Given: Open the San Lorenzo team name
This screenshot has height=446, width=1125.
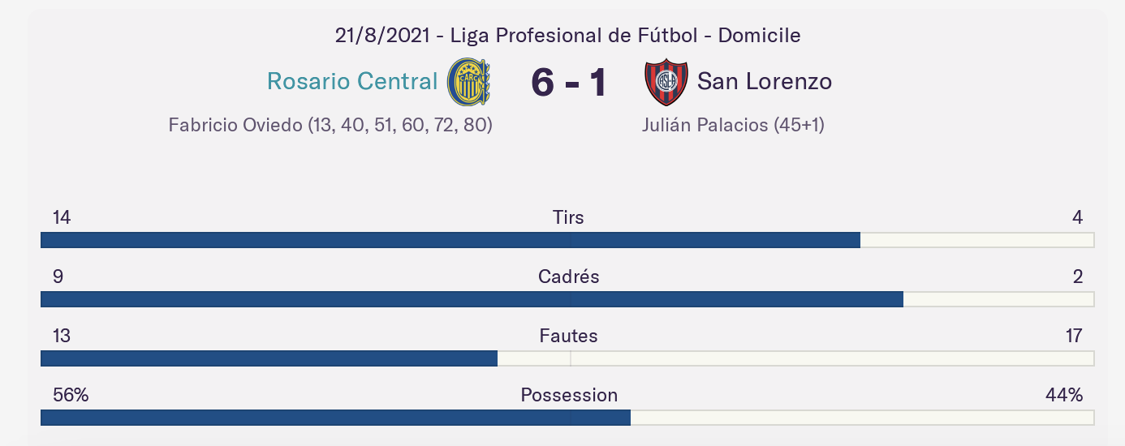Looking at the screenshot, I should [x=765, y=81].
